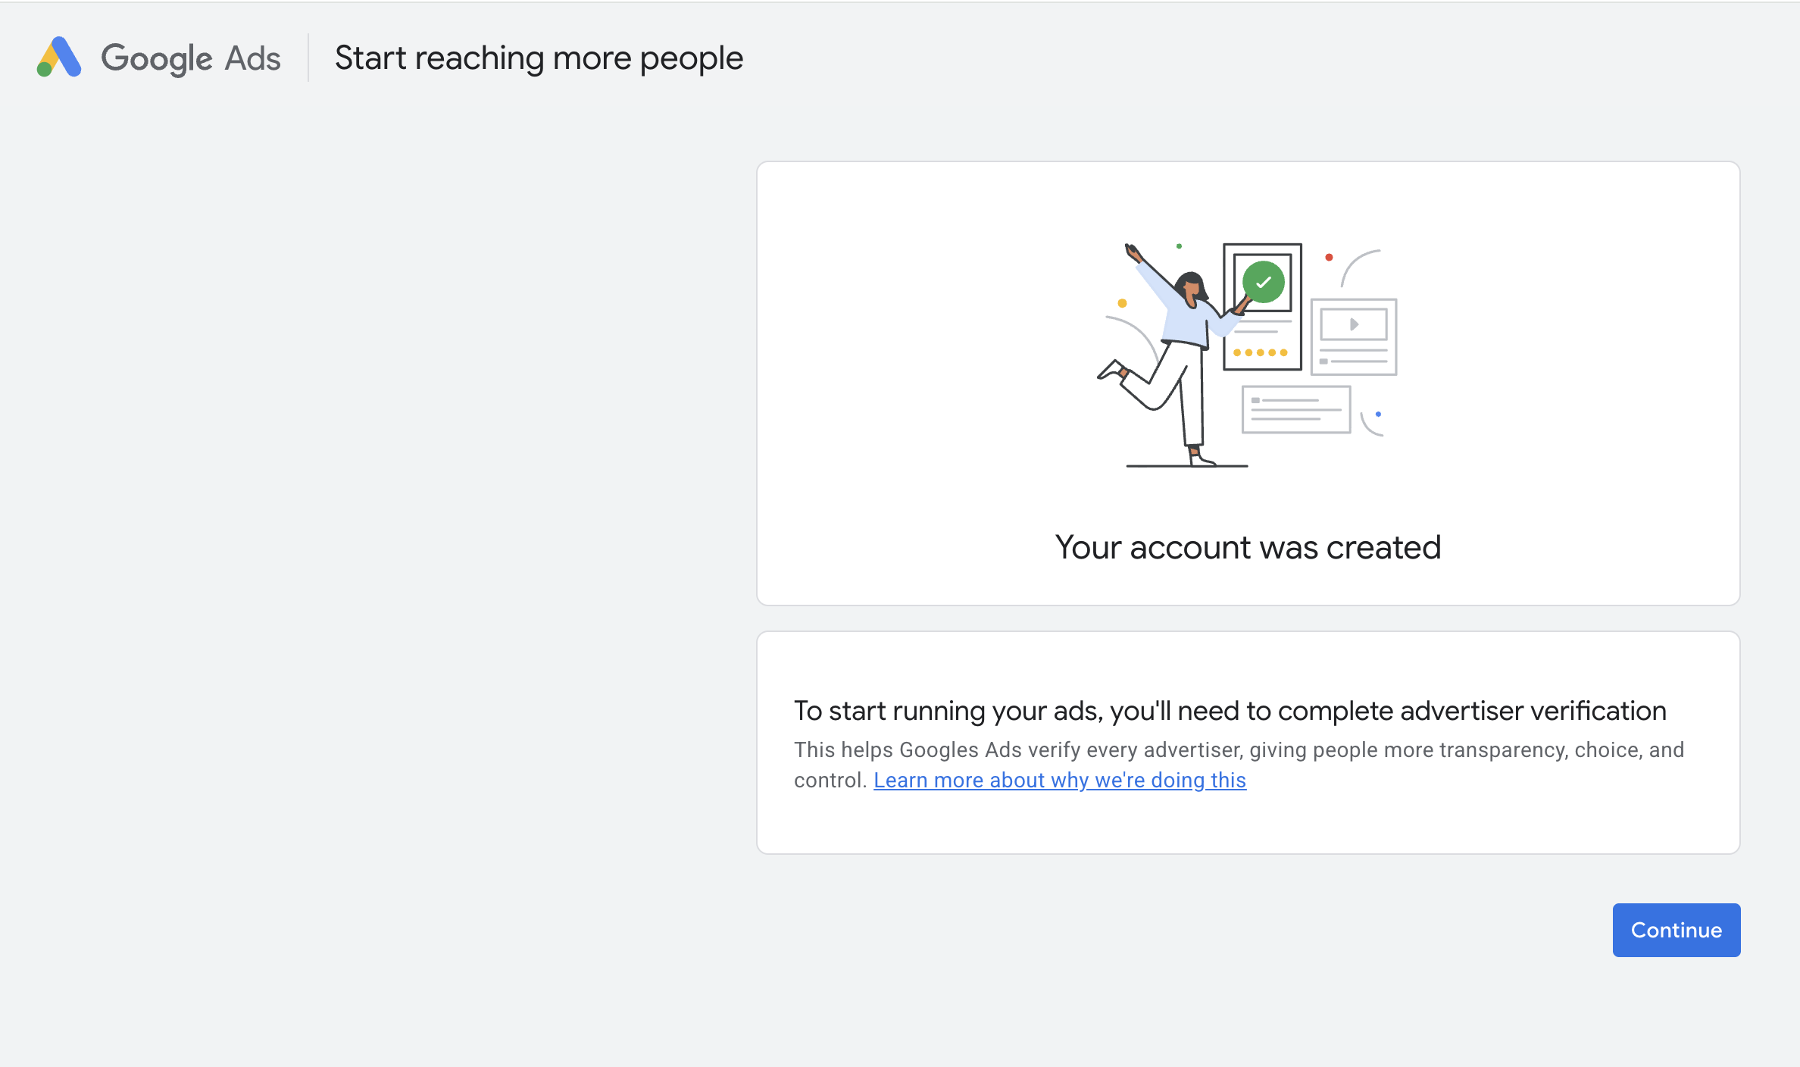Open 'Learn more about why we're doing this' link
1800x1067 pixels.
[1059, 780]
